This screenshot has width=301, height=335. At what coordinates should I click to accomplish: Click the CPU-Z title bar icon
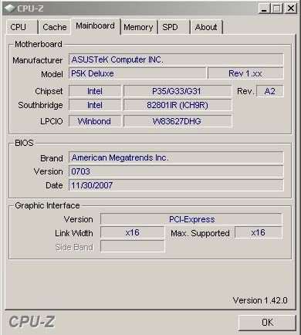[10, 8]
